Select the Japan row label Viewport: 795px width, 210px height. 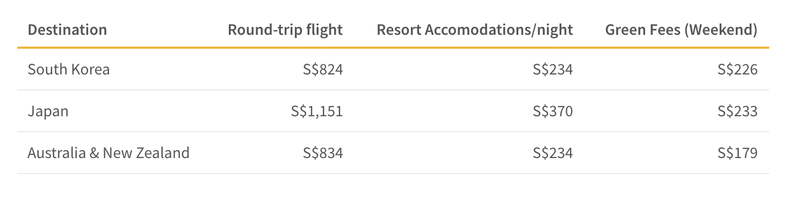[48, 111]
